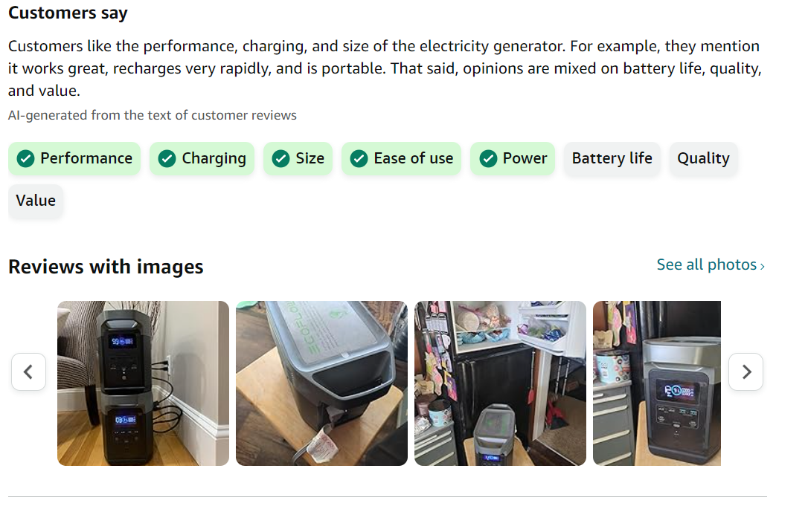The image size is (808, 506).
Task: Click the left carousel arrow
Action: [x=29, y=372]
